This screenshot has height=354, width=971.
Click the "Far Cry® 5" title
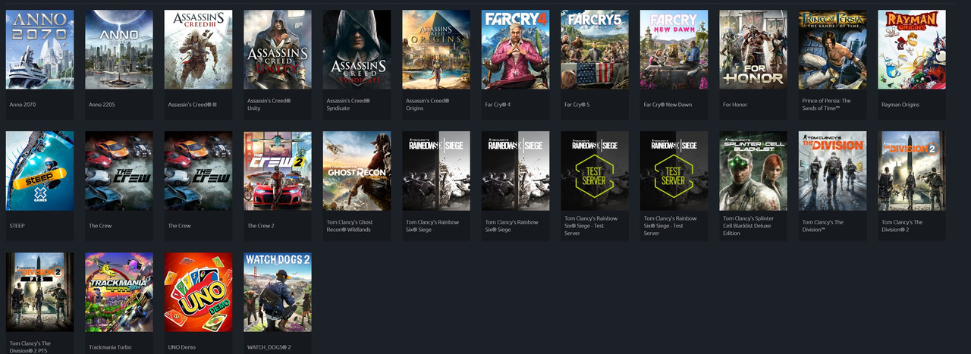coord(577,105)
